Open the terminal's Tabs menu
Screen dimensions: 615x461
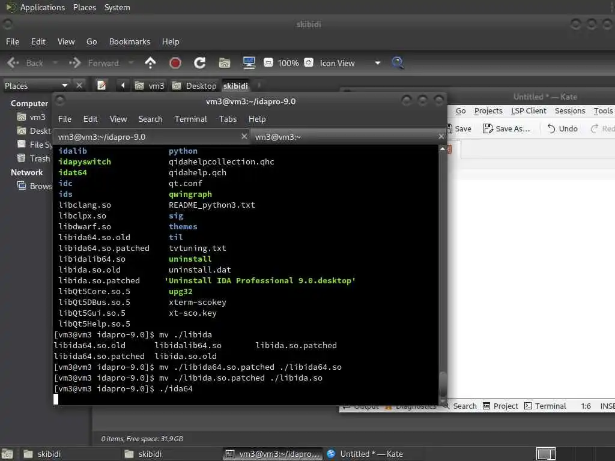pos(228,119)
